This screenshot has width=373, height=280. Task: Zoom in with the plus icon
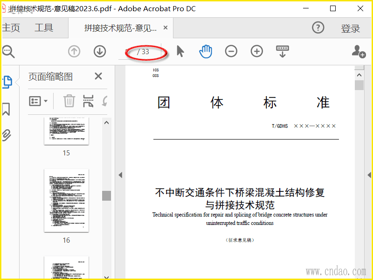pos(257,51)
